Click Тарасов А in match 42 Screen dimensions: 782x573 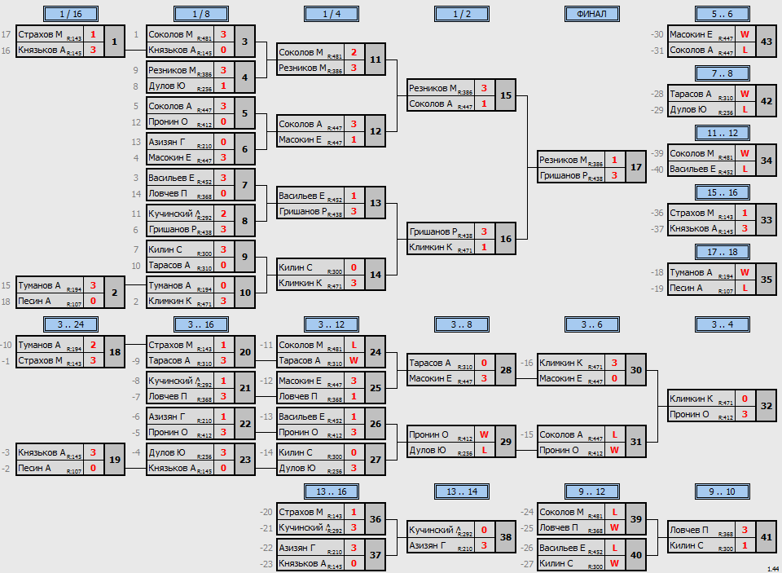point(691,94)
